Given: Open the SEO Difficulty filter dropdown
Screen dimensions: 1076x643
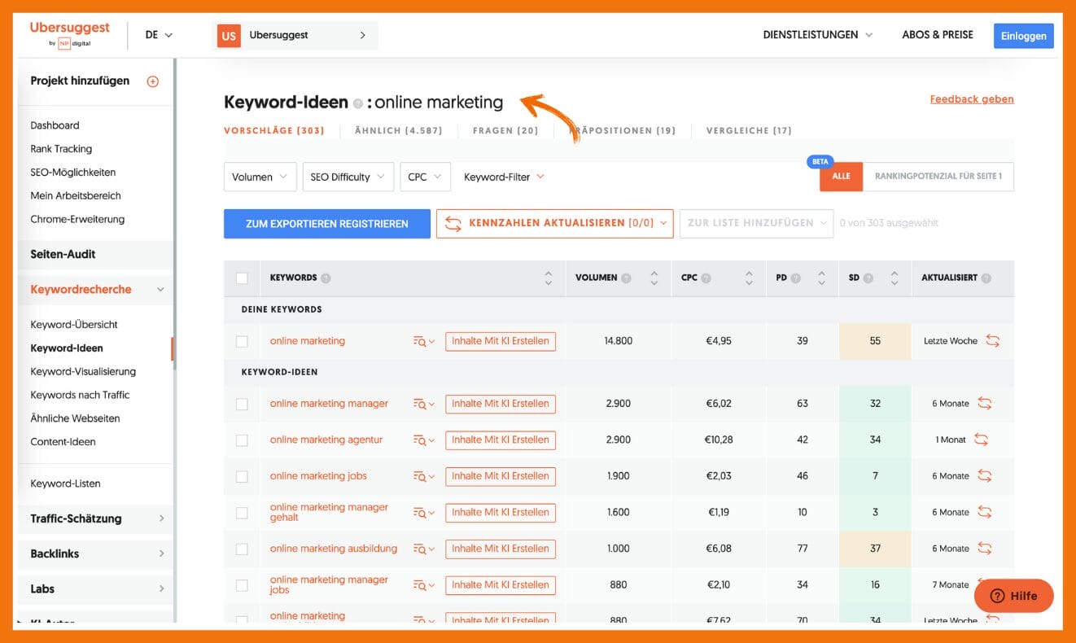Looking at the screenshot, I should (348, 177).
